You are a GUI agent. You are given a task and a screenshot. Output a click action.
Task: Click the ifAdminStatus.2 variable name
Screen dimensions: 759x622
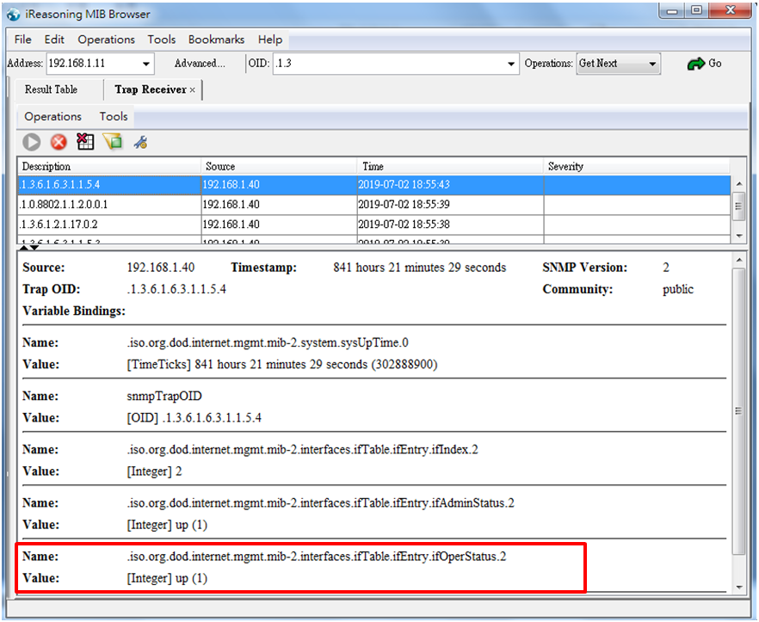(x=320, y=503)
